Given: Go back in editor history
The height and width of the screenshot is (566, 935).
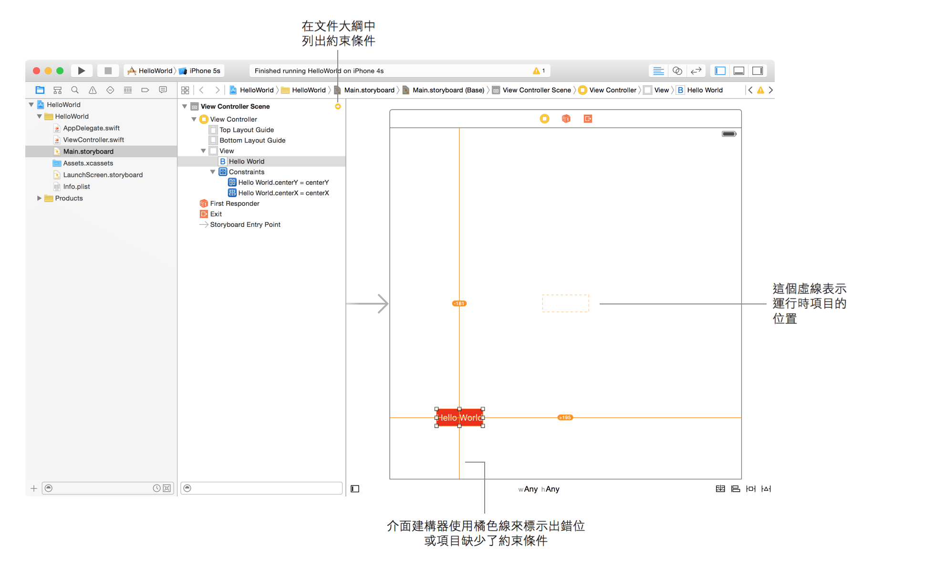Looking at the screenshot, I should [202, 90].
